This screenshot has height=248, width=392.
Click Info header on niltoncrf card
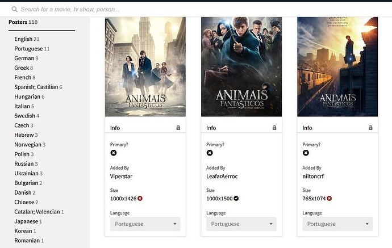(307, 128)
